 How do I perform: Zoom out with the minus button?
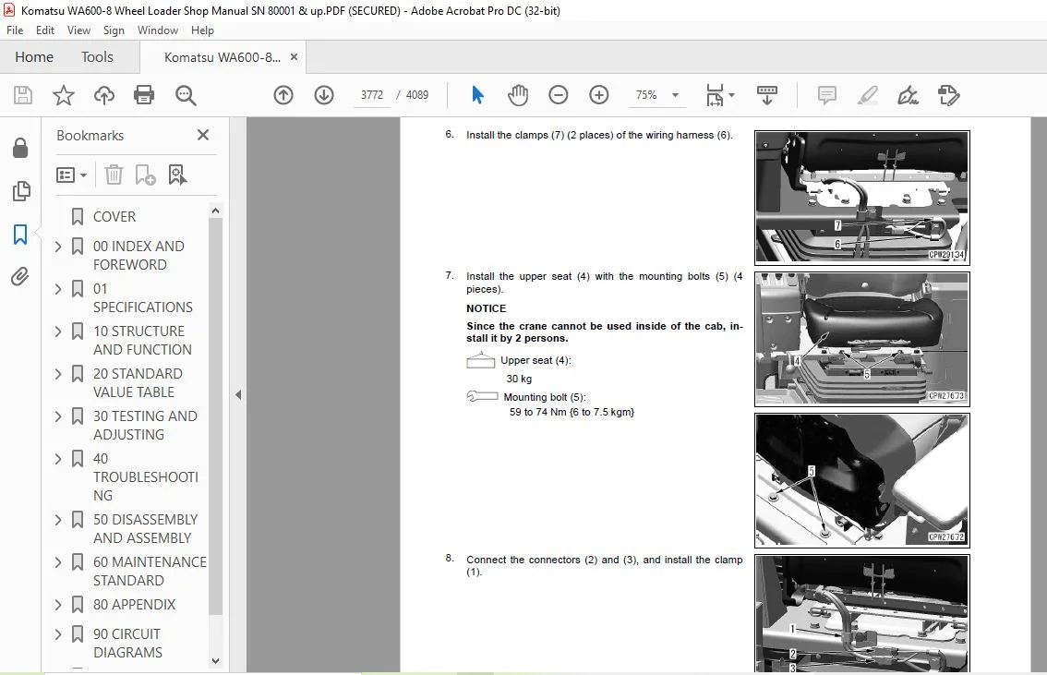click(559, 95)
